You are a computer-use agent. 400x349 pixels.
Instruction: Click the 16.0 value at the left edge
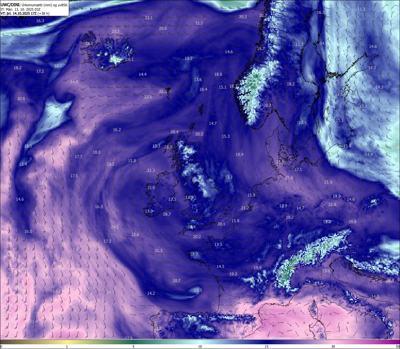pos(28,231)
